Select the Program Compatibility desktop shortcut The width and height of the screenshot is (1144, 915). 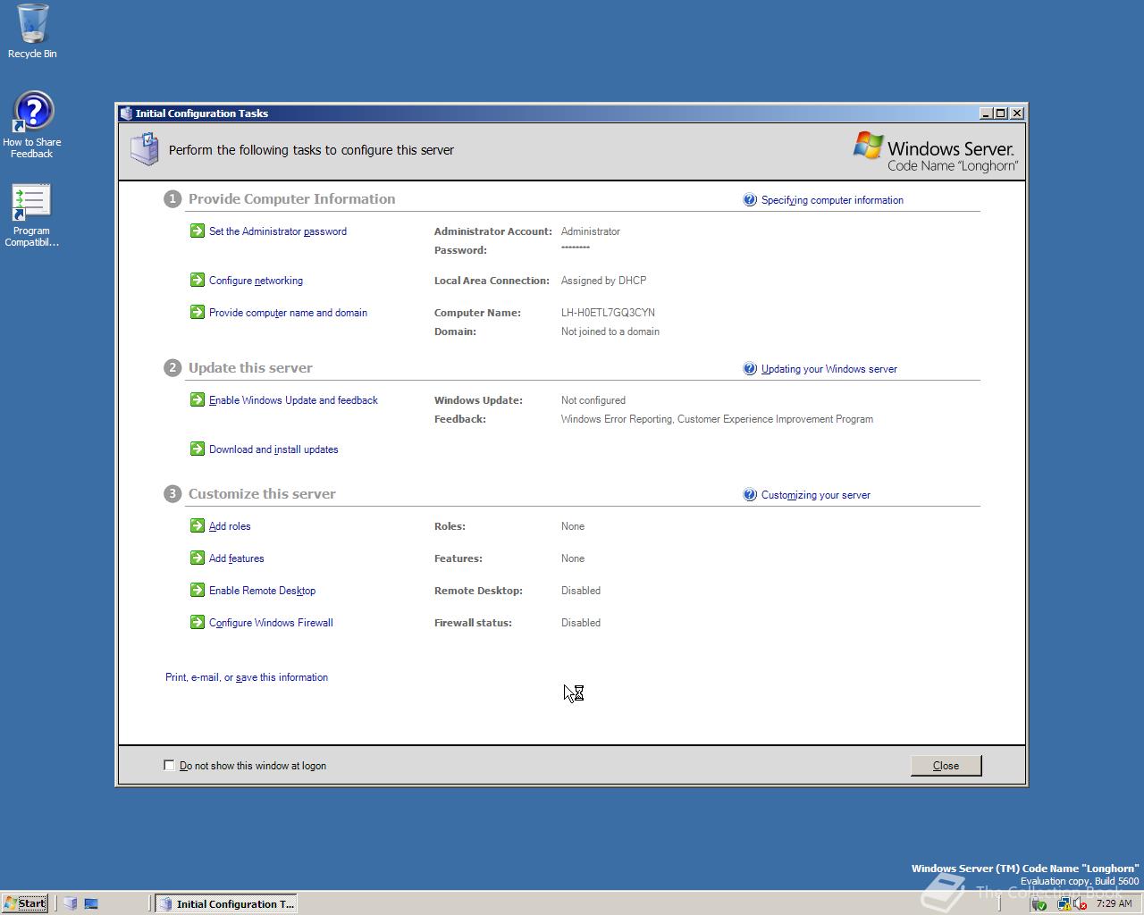(x=32, y=215)
